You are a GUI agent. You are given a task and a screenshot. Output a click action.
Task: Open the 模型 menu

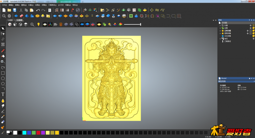(24, 5)
